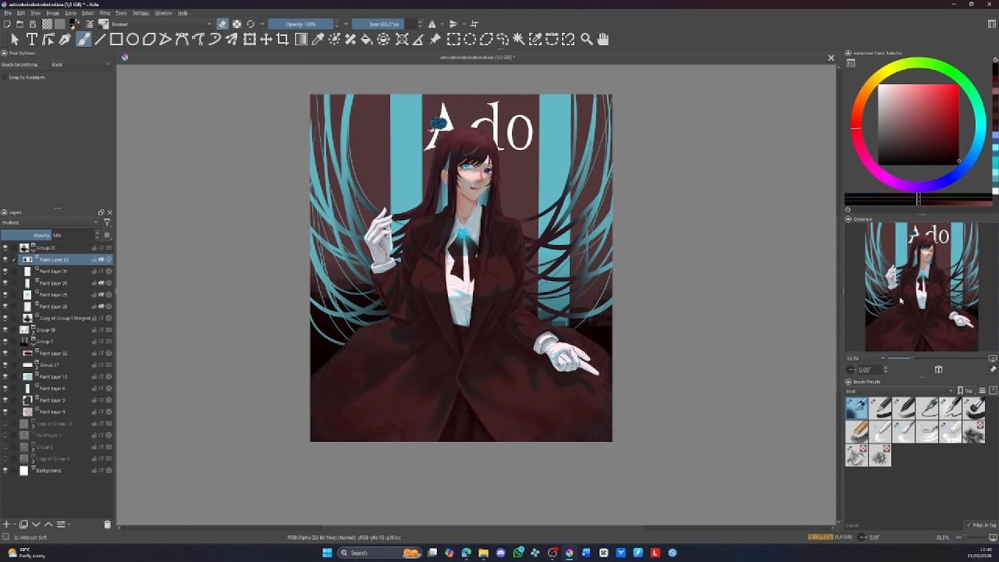The image size is (999, 562).
Task: Open the Filter menu
Action: coord(105,13)
